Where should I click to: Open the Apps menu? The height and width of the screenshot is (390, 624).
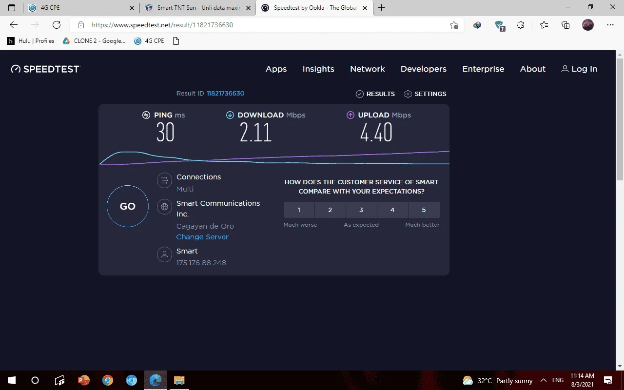(276, 69)
